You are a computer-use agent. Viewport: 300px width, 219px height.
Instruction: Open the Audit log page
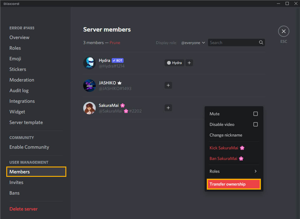coord(19,91)
